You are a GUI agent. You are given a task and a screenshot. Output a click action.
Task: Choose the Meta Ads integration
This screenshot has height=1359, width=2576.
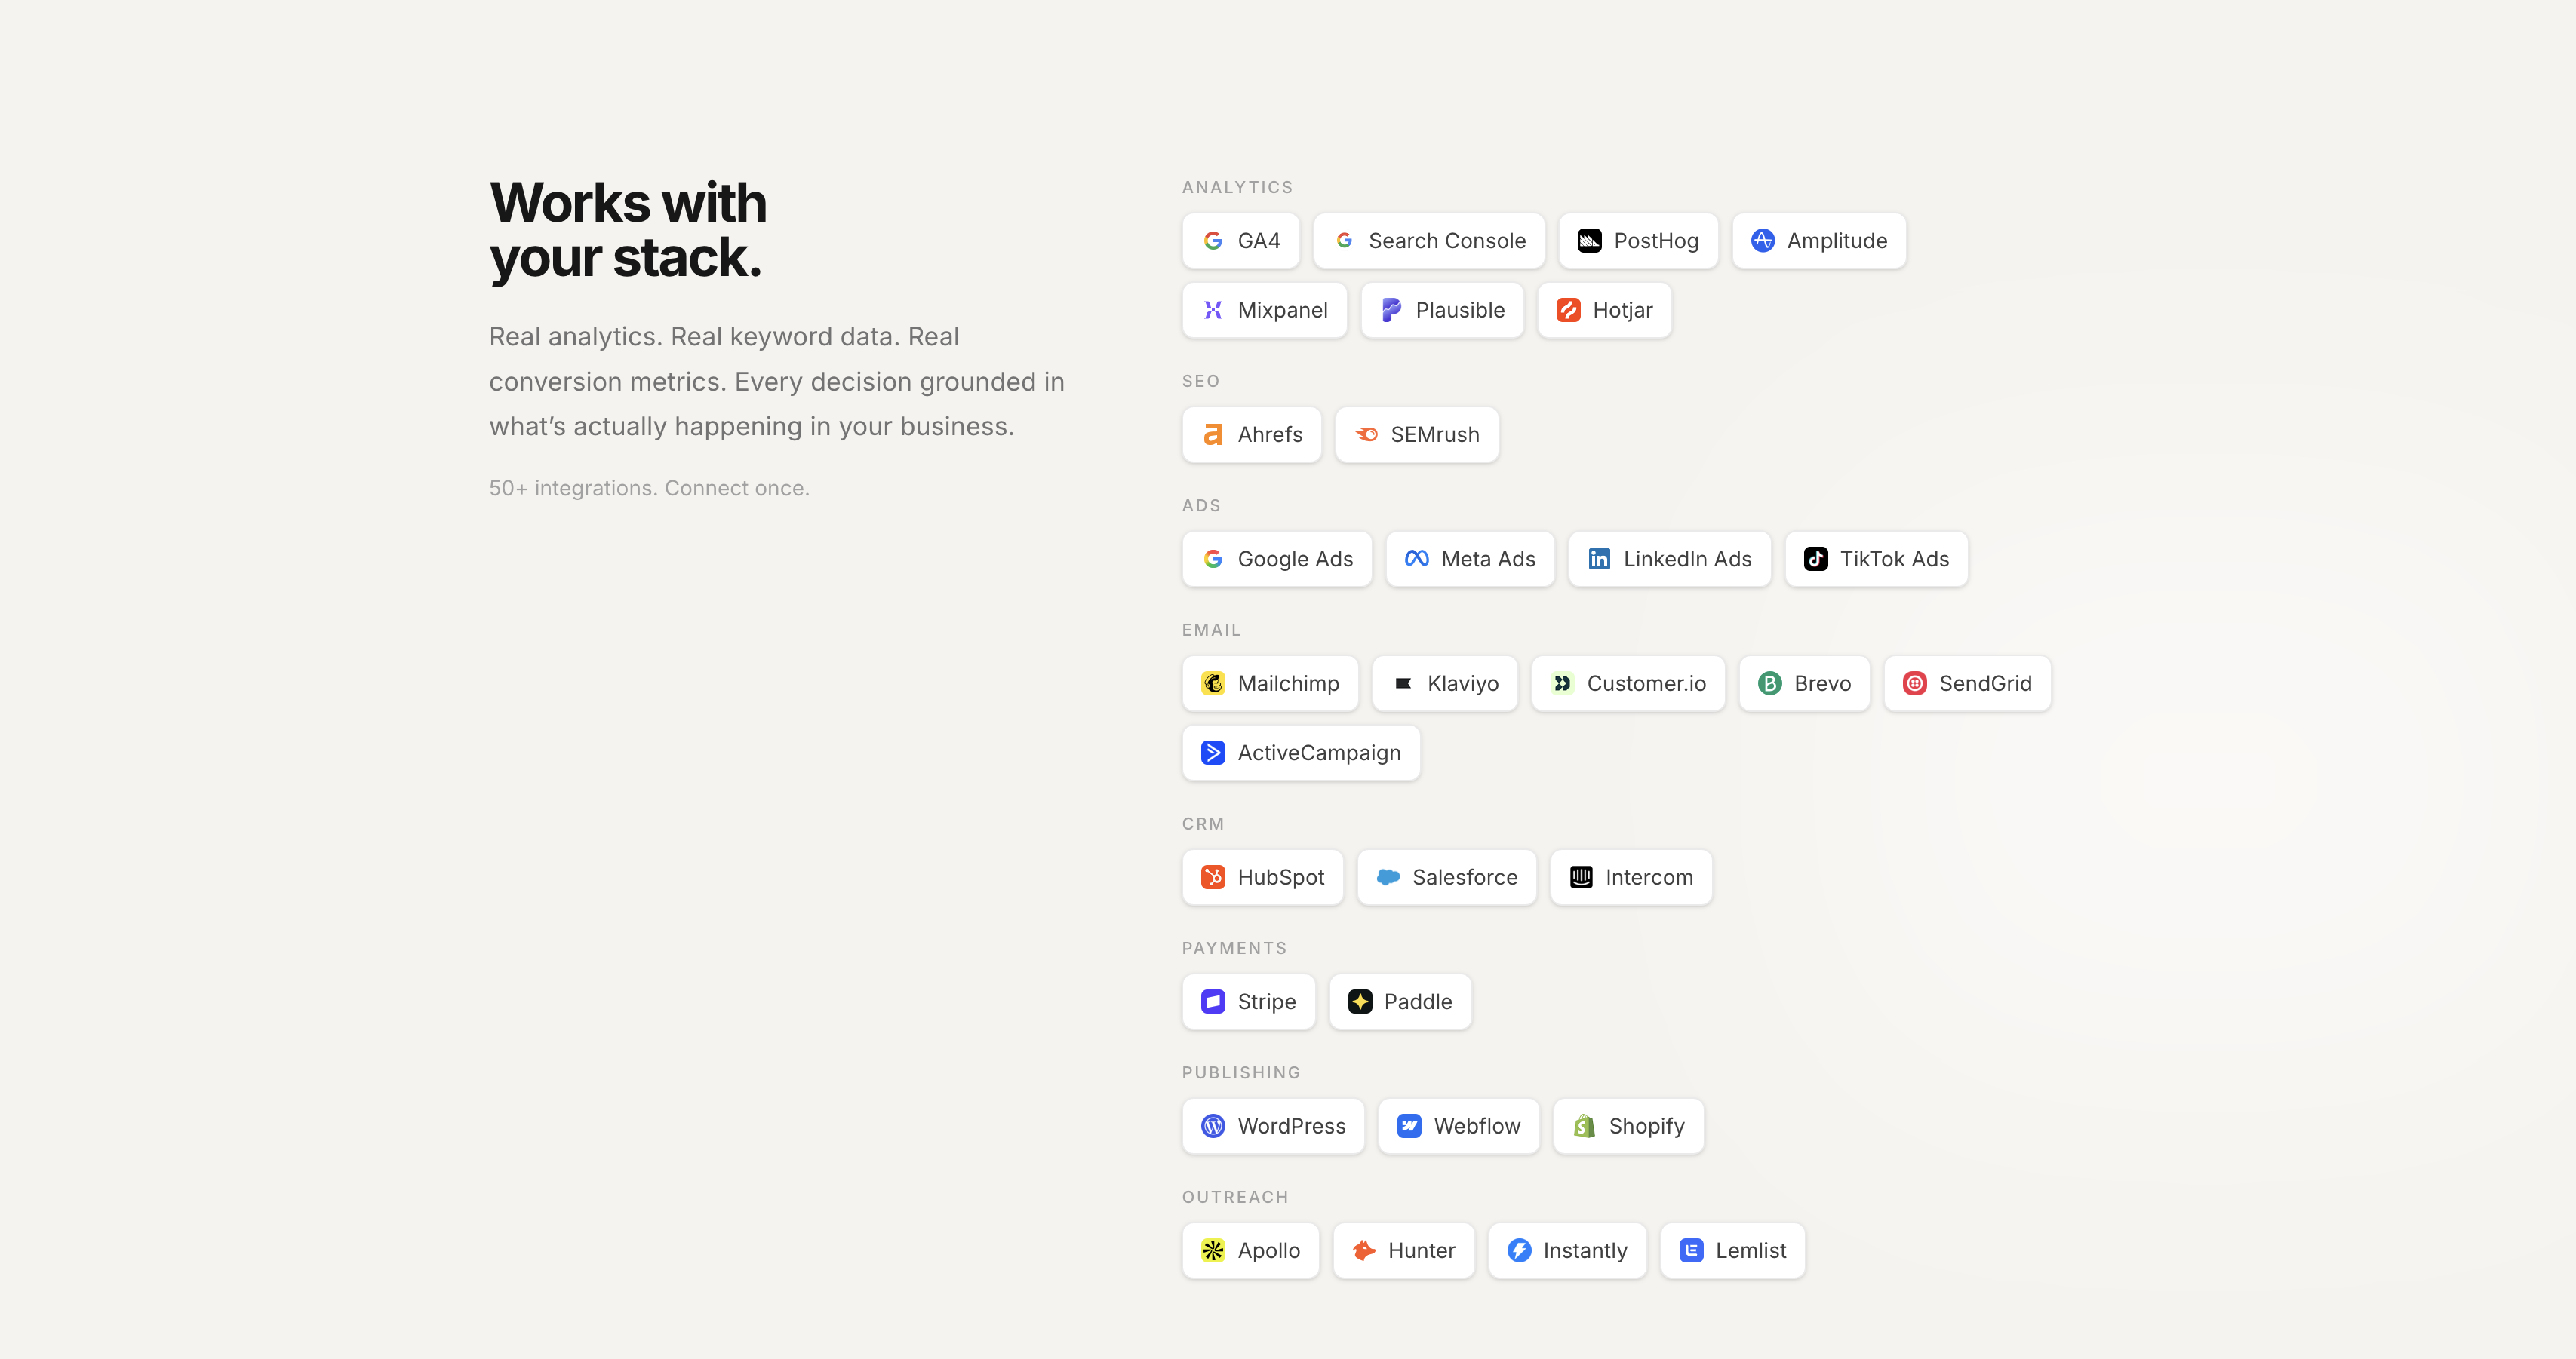(1469, 559)
